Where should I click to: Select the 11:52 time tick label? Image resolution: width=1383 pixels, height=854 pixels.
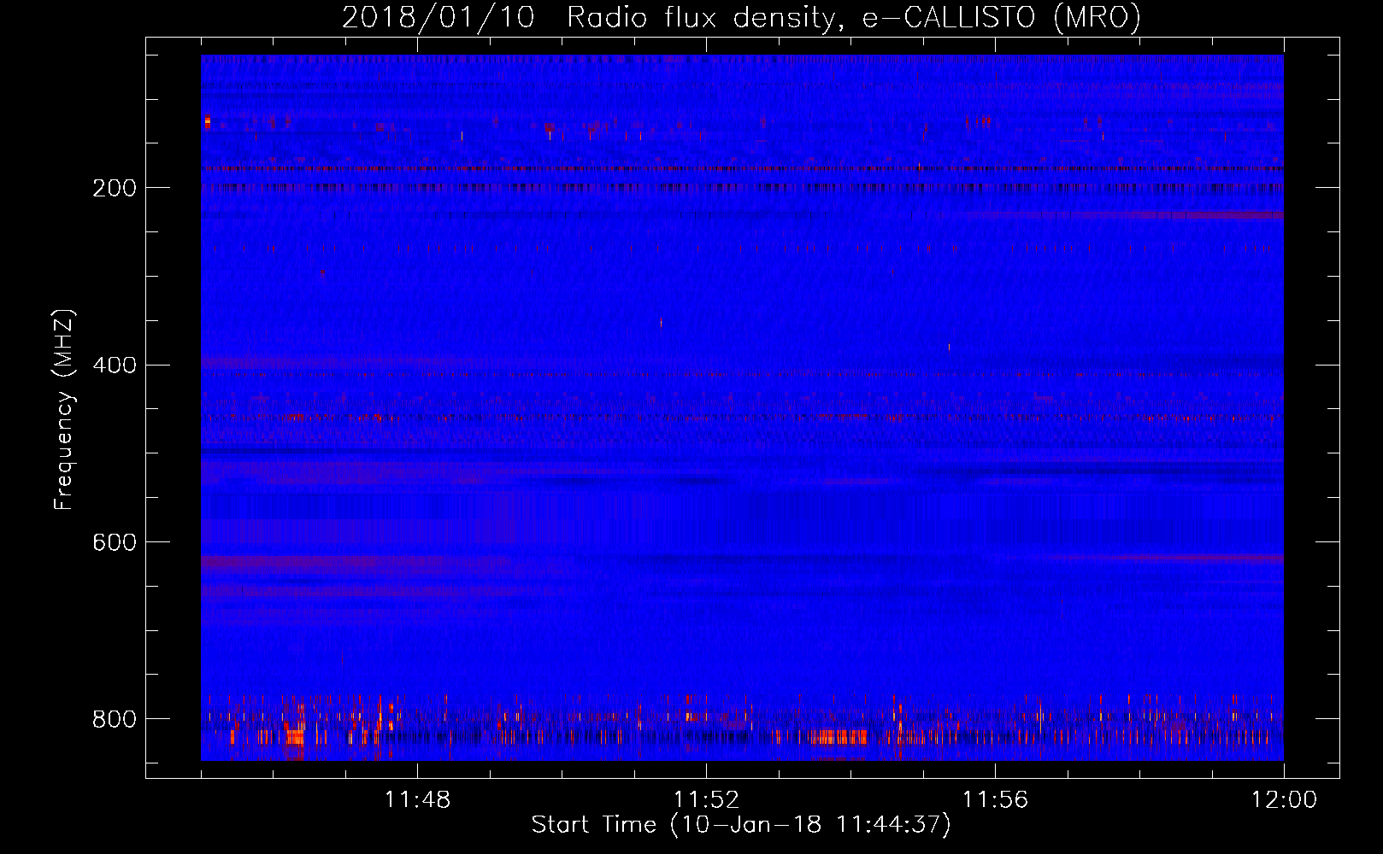click(706, 800)
